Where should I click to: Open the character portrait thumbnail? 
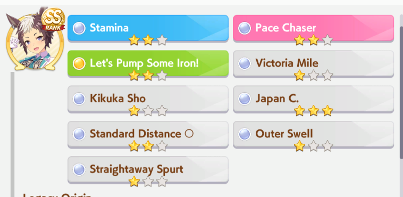pyautogui.click(x=35, y=39)
